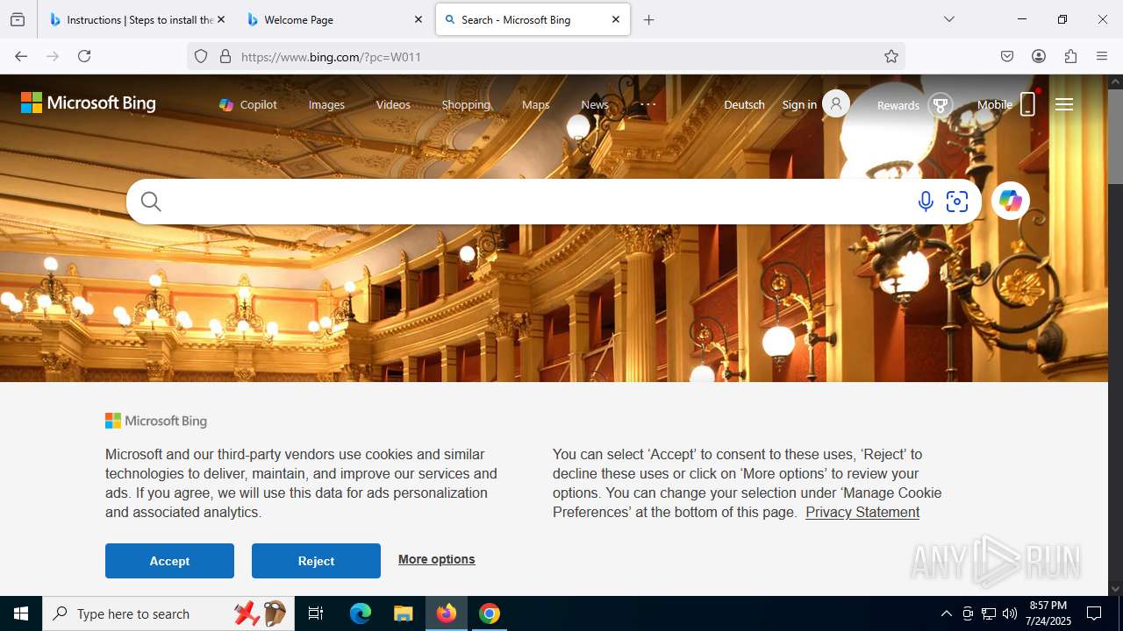
Task: Open Copilot from Bing navigation
Action: [x=248, y=104]
